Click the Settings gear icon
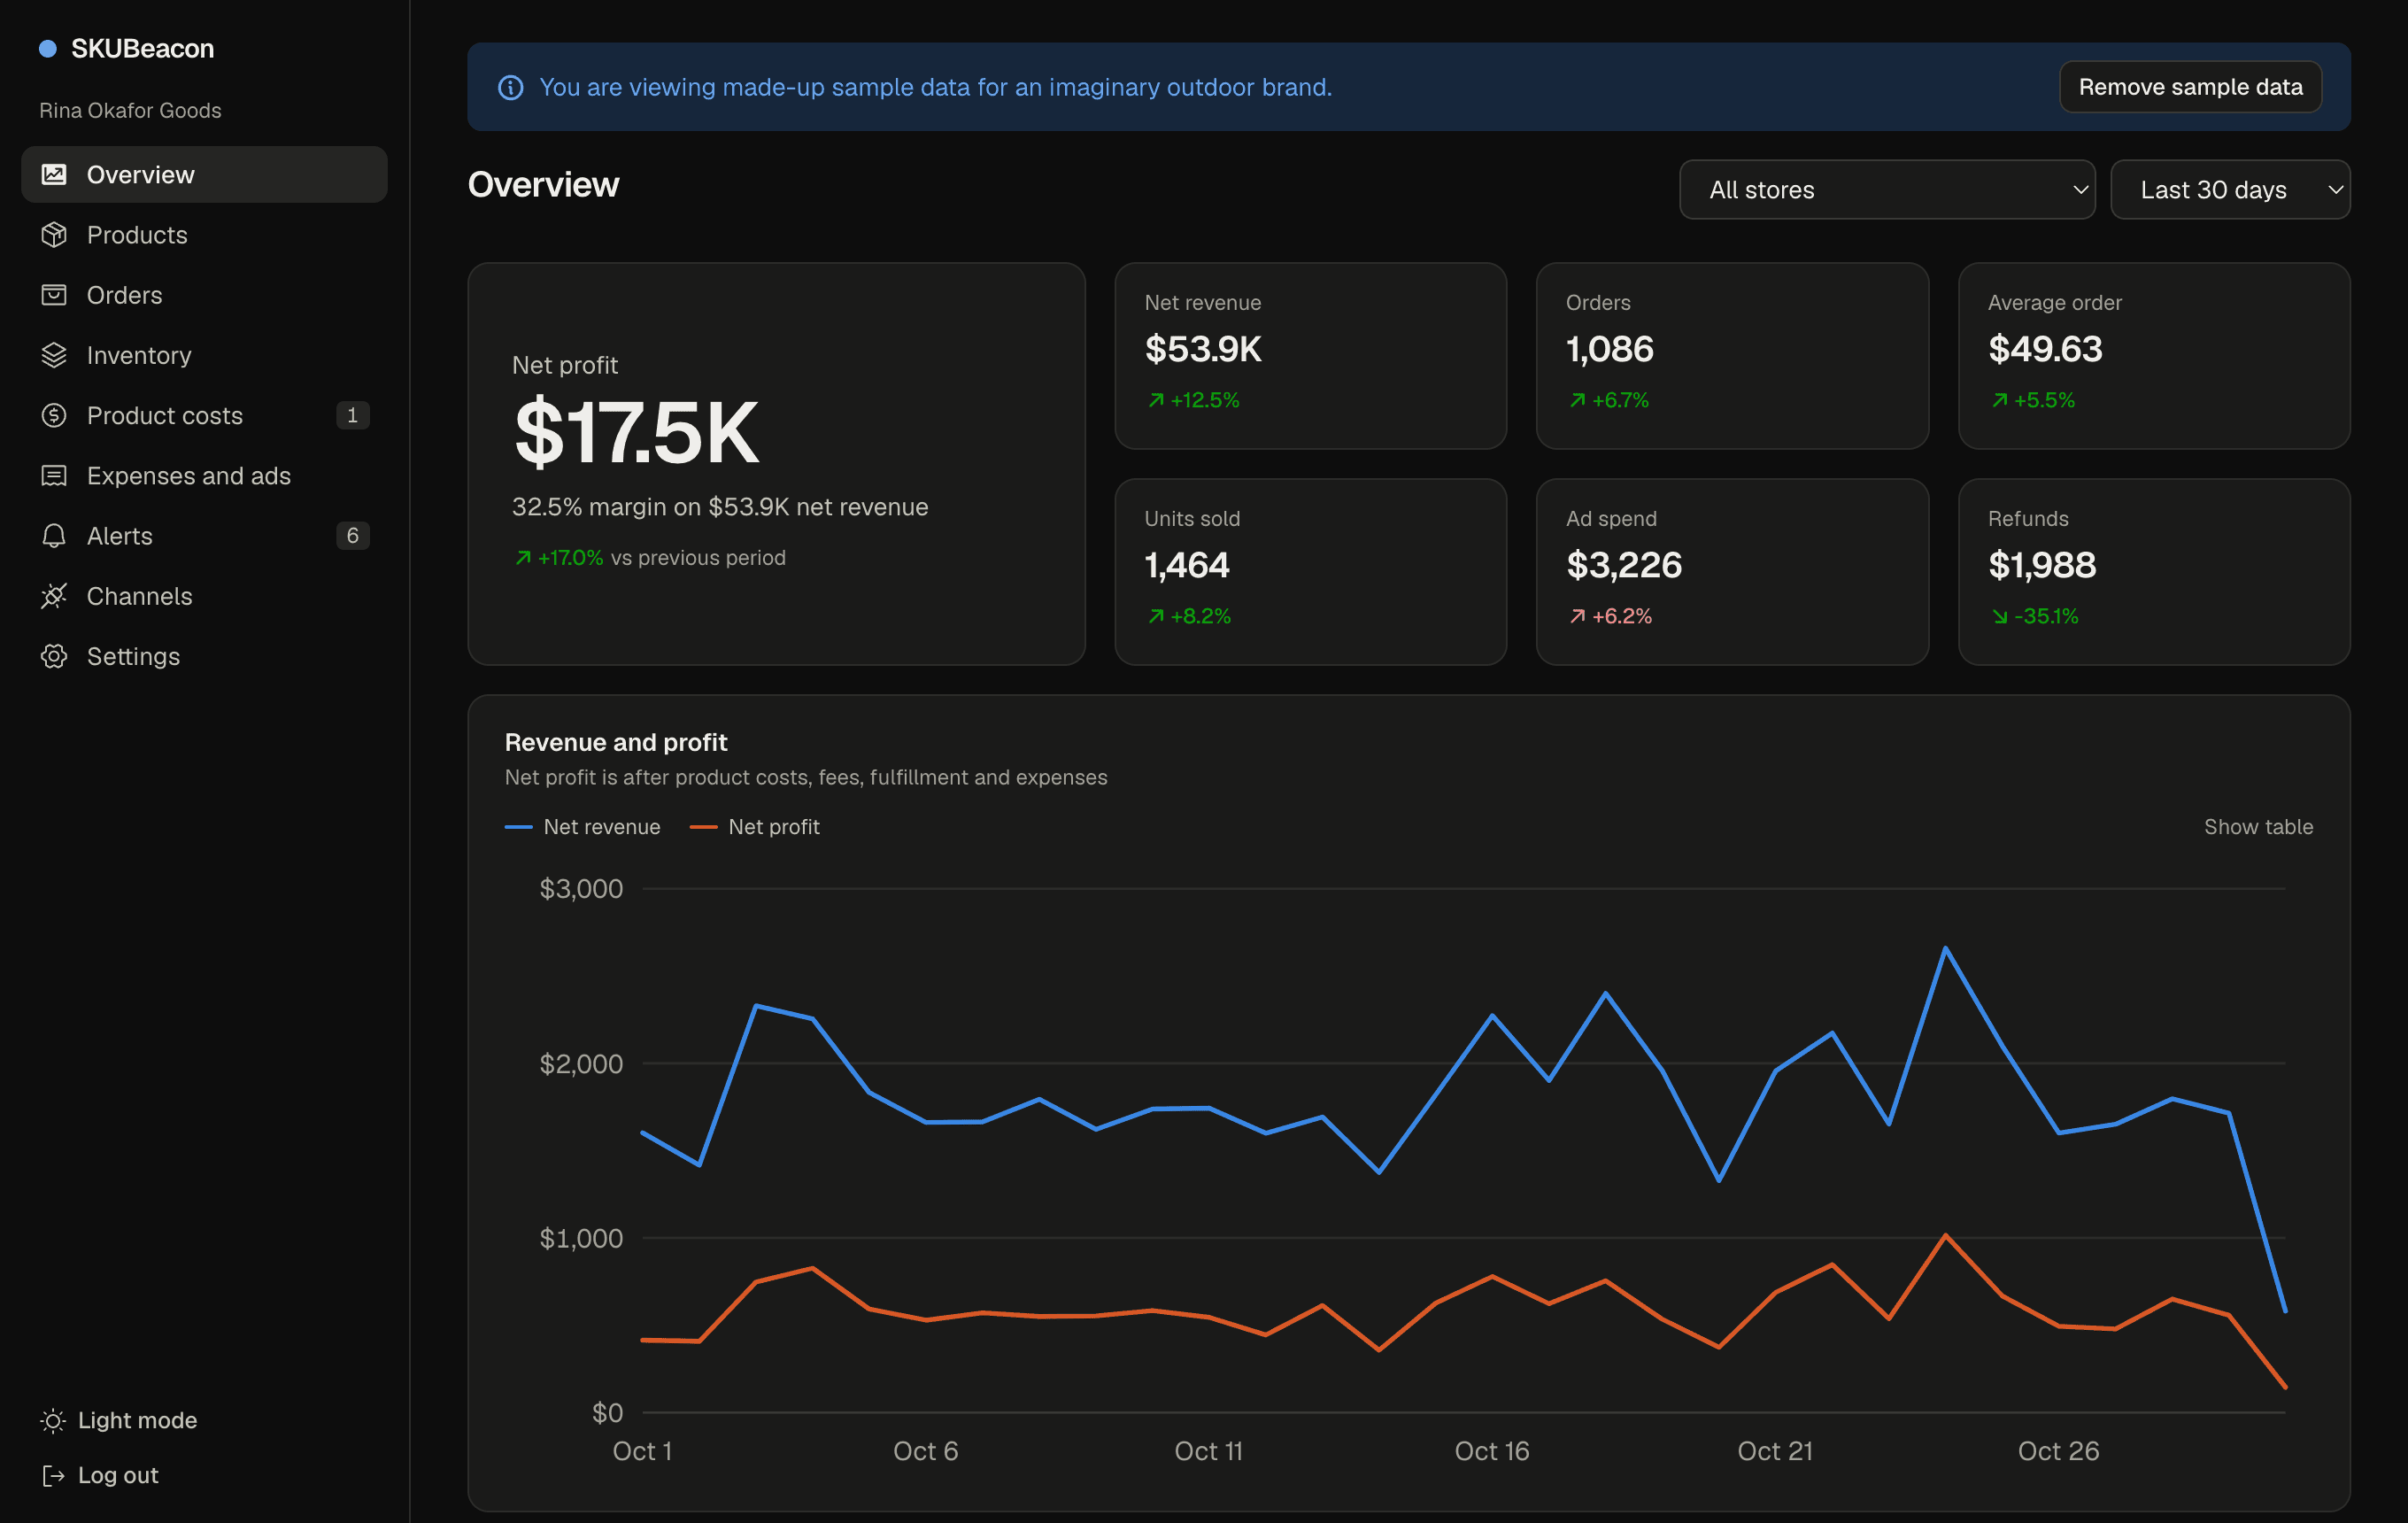The height and width of the screenshot is (1523, 2408). [54, 656]
